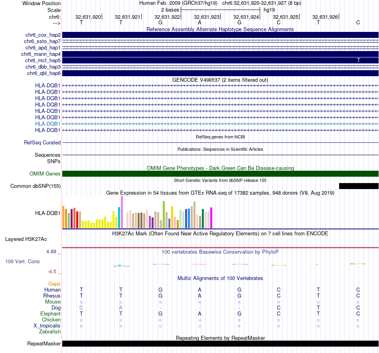Click the 32,631,923 ruler position

pos(207,17)
